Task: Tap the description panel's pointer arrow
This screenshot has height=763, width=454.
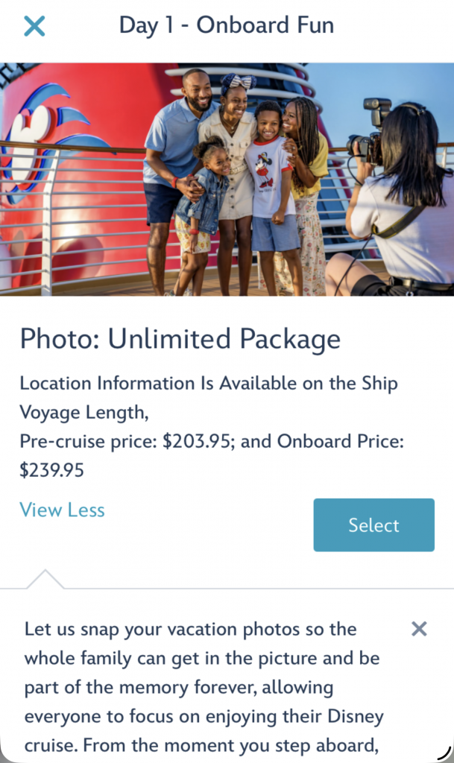Action: pos(45,579)
